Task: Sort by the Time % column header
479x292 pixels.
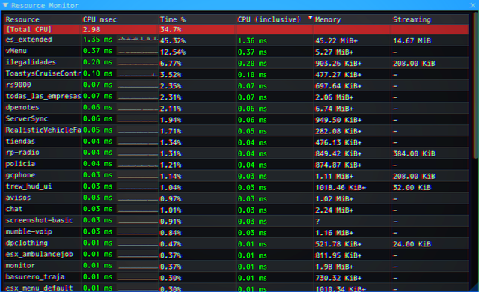Action: [173, 20]
